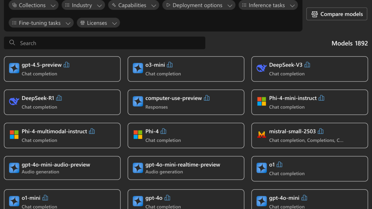
Task: Click the Microsoft logo on the Phi-4-mini-instruct card
Action: (x=262, y=101)
